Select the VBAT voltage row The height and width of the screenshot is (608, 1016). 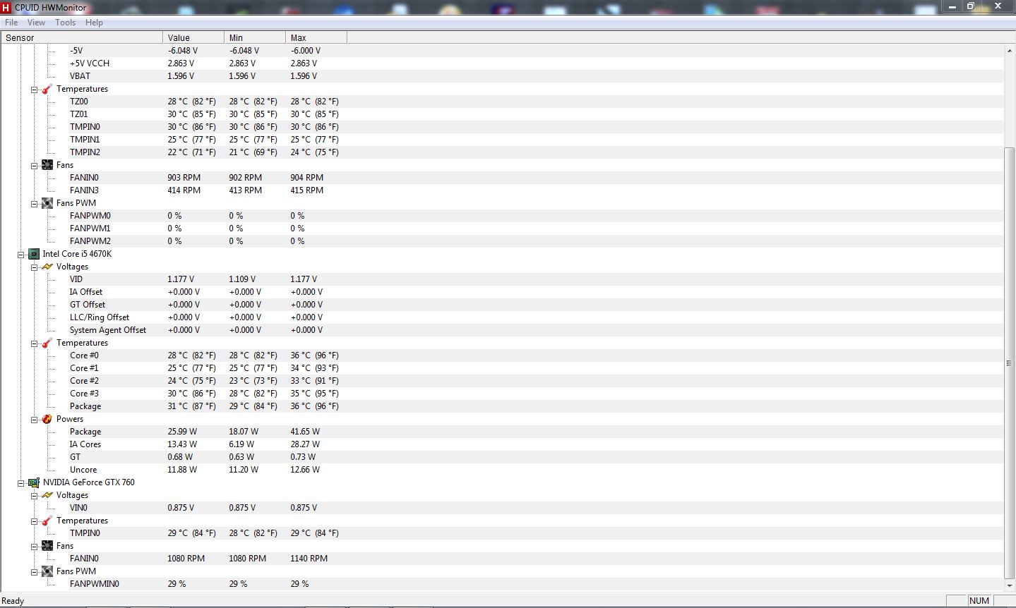(502, 76)
